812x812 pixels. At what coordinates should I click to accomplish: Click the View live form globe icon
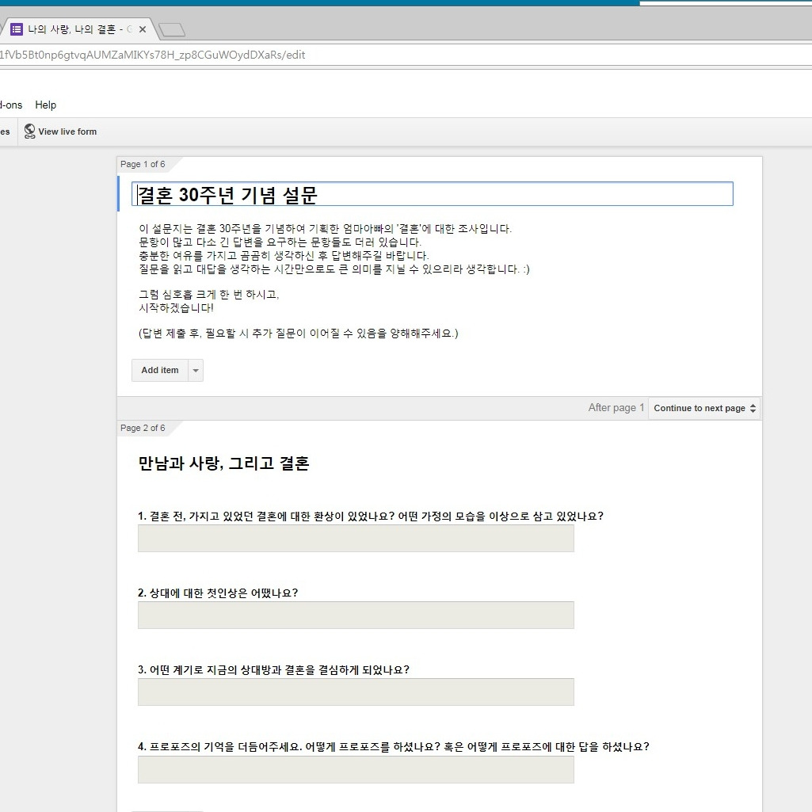coord(29,131)
